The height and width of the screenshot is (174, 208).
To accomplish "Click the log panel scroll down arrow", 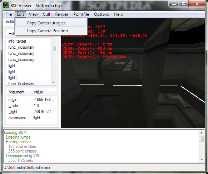I will (202, 160).
